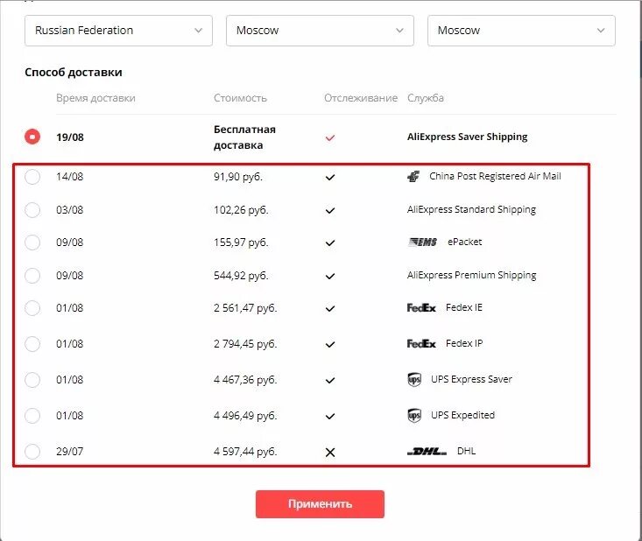Click the AliExpress Premium Shipping label
This screenshot has width=642, height=541.
tap(471, 276)
